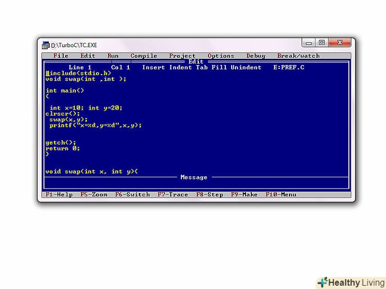
Task: Click inside the empty Message pane
Action: tap(196, 184)
